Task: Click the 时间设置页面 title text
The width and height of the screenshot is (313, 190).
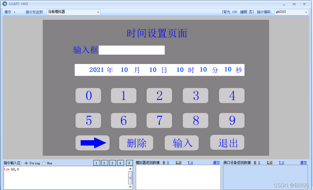Action: click(157, 33)
